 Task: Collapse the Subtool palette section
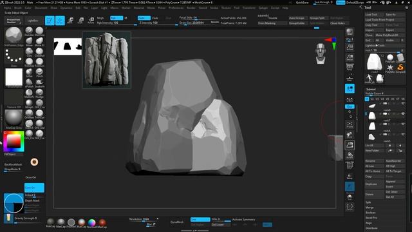371,89
